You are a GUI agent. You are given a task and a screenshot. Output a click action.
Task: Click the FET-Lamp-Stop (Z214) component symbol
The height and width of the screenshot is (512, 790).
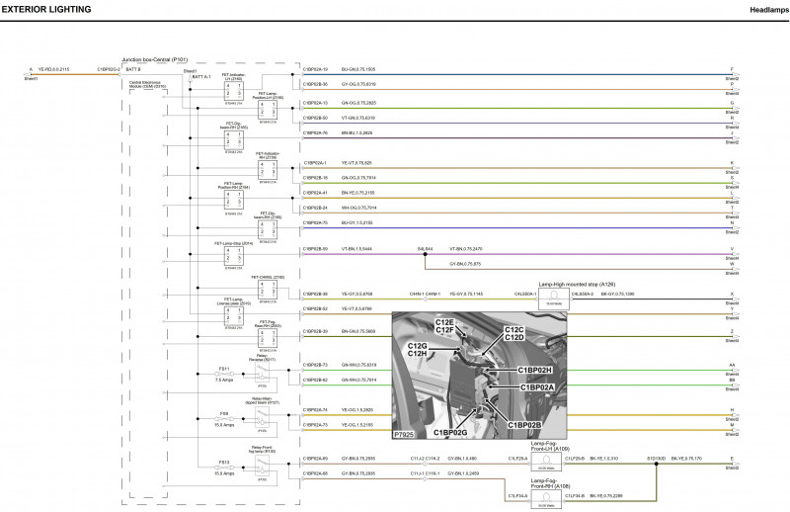coord(233,253)
